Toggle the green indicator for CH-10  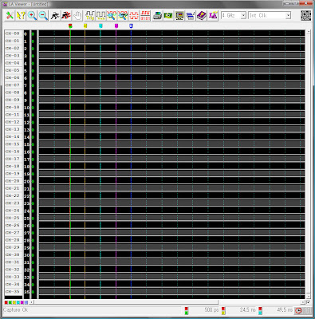(x=33, y=108)
